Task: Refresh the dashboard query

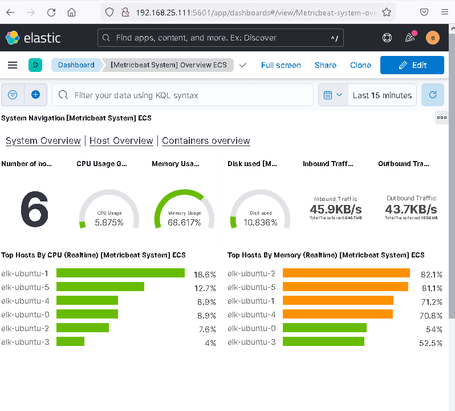Action: coord(432,95)
